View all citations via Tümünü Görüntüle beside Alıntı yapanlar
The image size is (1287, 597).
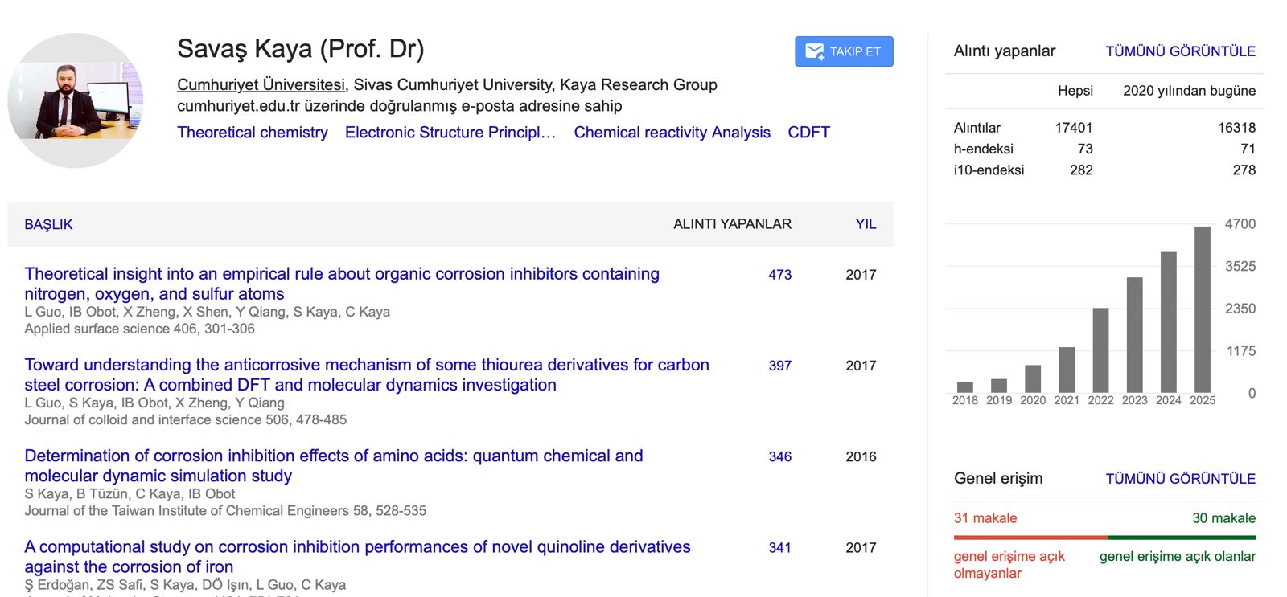[x=1180, y=51]
